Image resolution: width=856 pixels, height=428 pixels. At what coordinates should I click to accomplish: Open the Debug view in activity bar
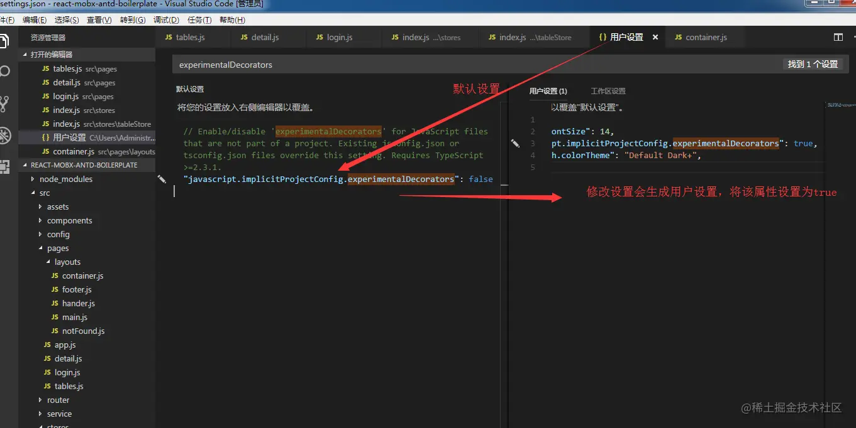(4, 136)
